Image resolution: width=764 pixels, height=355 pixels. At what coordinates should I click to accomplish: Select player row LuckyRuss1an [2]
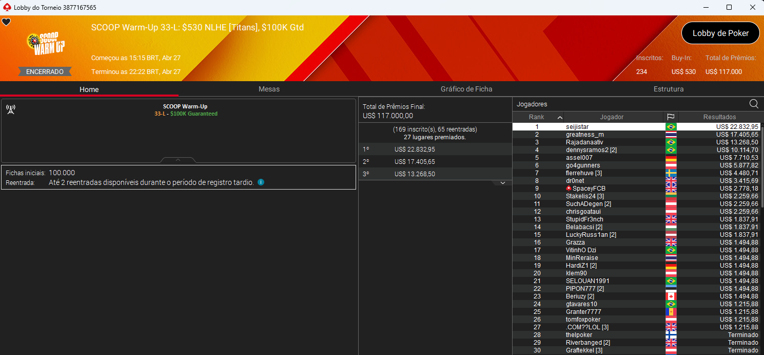636,235
